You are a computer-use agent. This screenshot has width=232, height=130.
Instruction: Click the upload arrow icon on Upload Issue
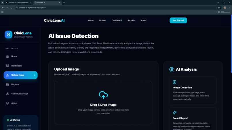pos(7,75)
